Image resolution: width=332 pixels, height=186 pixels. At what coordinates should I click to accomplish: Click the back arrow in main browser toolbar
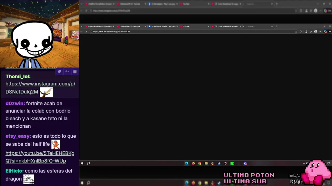81,32
